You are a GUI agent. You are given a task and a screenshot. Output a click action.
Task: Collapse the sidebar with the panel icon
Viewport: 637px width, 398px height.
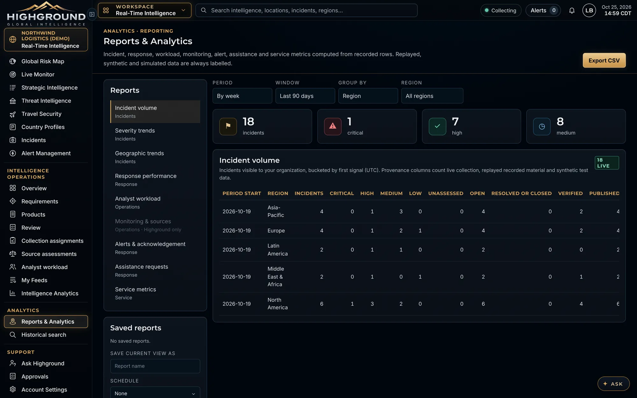point(92,14)
